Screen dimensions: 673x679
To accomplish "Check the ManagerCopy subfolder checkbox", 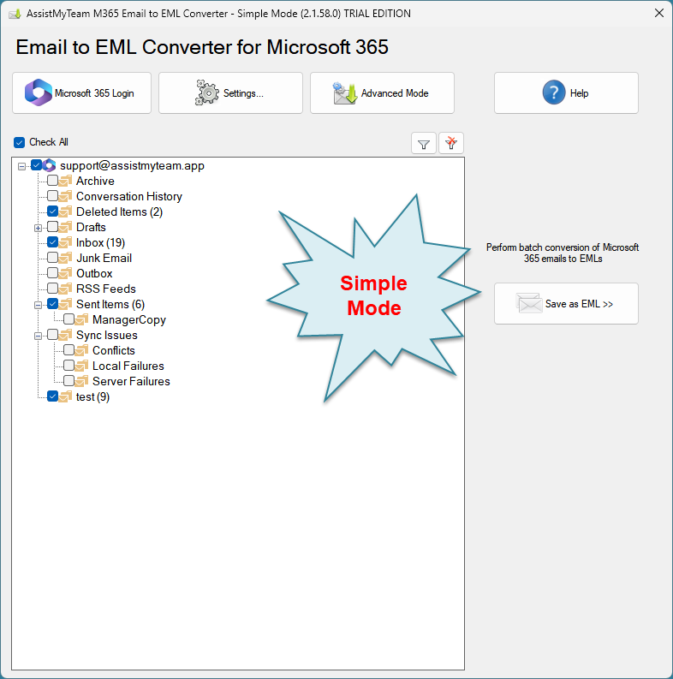I will (69, 320).
